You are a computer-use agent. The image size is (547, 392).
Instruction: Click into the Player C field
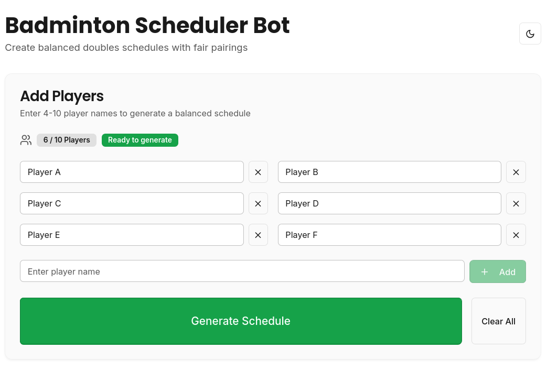(x=132, y=203)
